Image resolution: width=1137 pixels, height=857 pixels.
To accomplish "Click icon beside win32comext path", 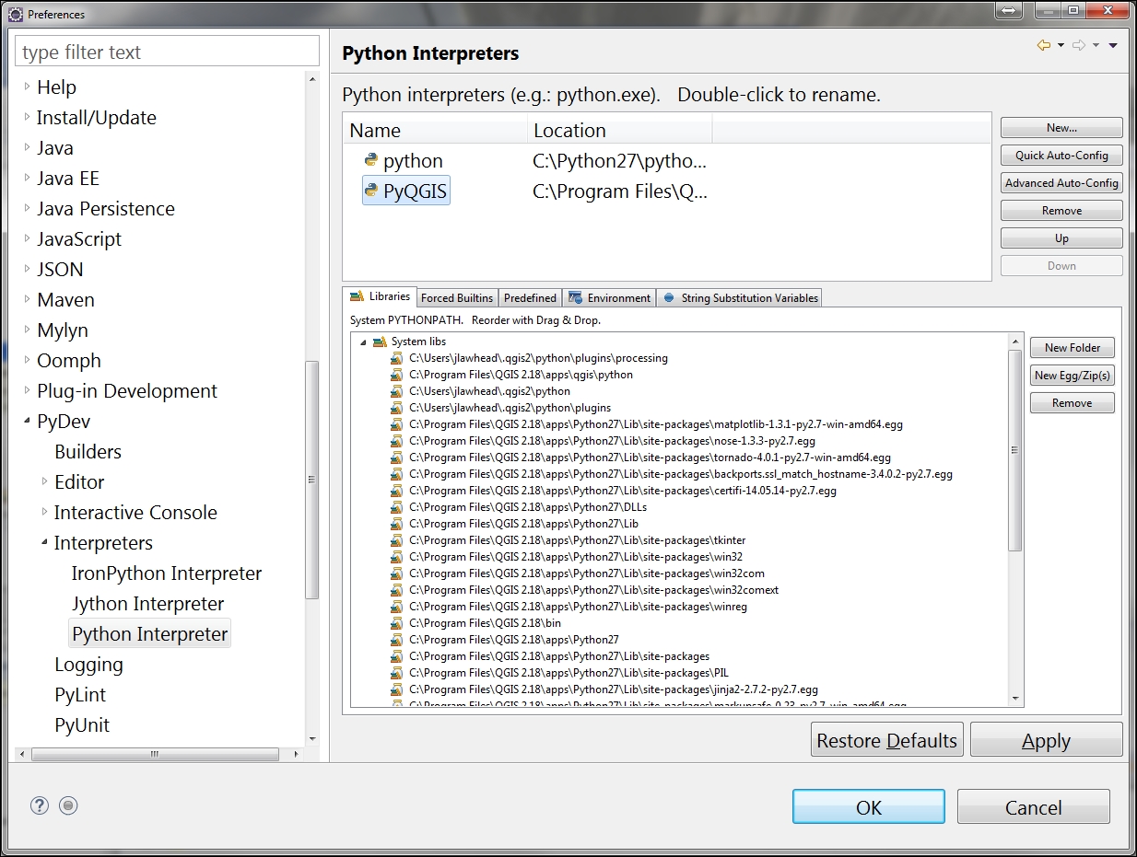I will click(397, 590).
